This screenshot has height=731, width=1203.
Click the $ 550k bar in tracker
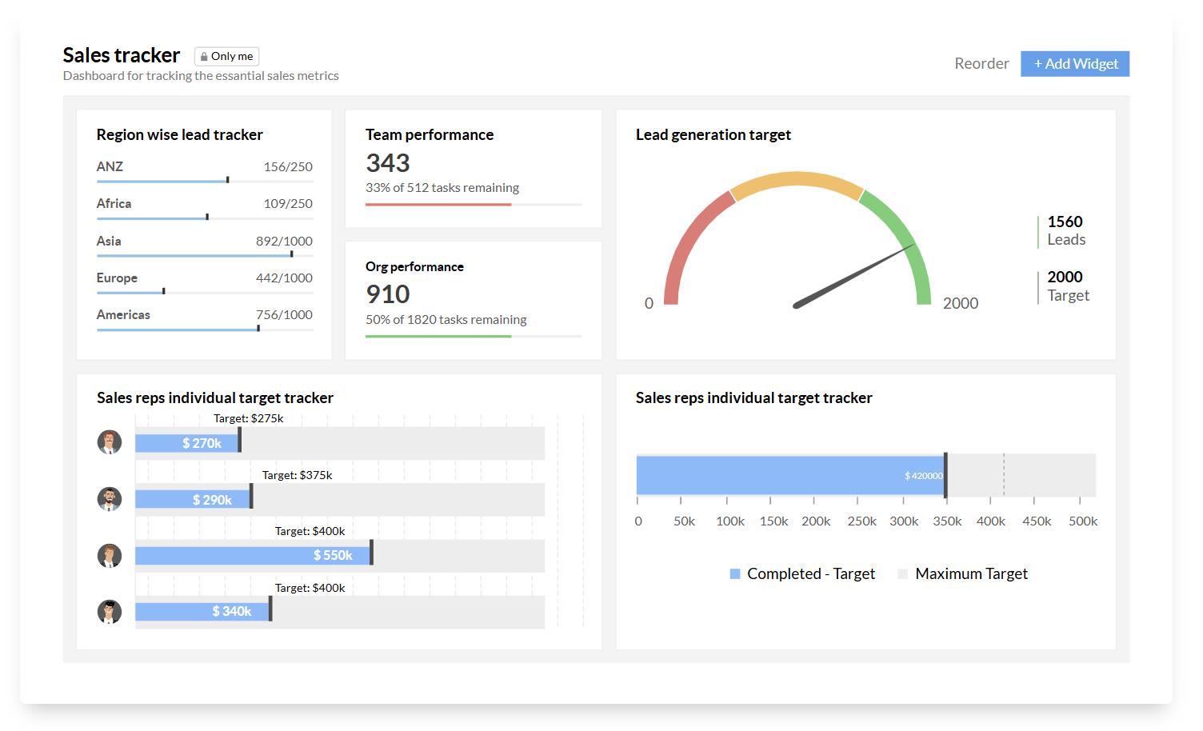point(253,555)
